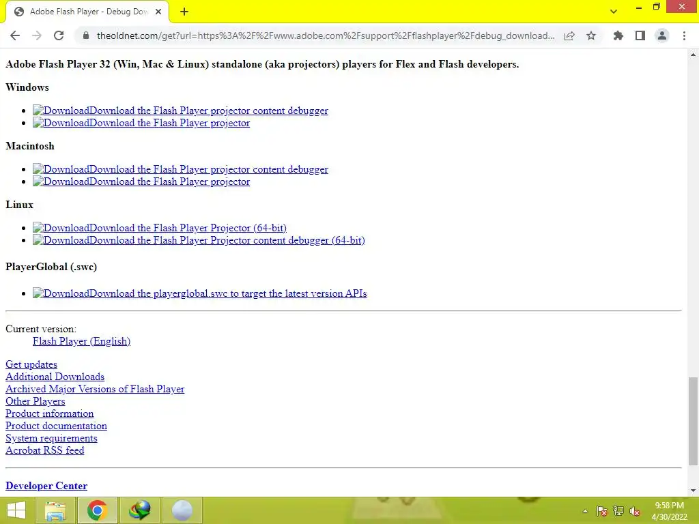Open Action Center flag icon

(601, 511)
